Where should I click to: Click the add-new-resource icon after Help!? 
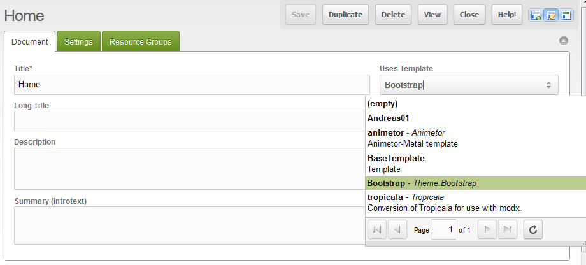coord(536,15)
